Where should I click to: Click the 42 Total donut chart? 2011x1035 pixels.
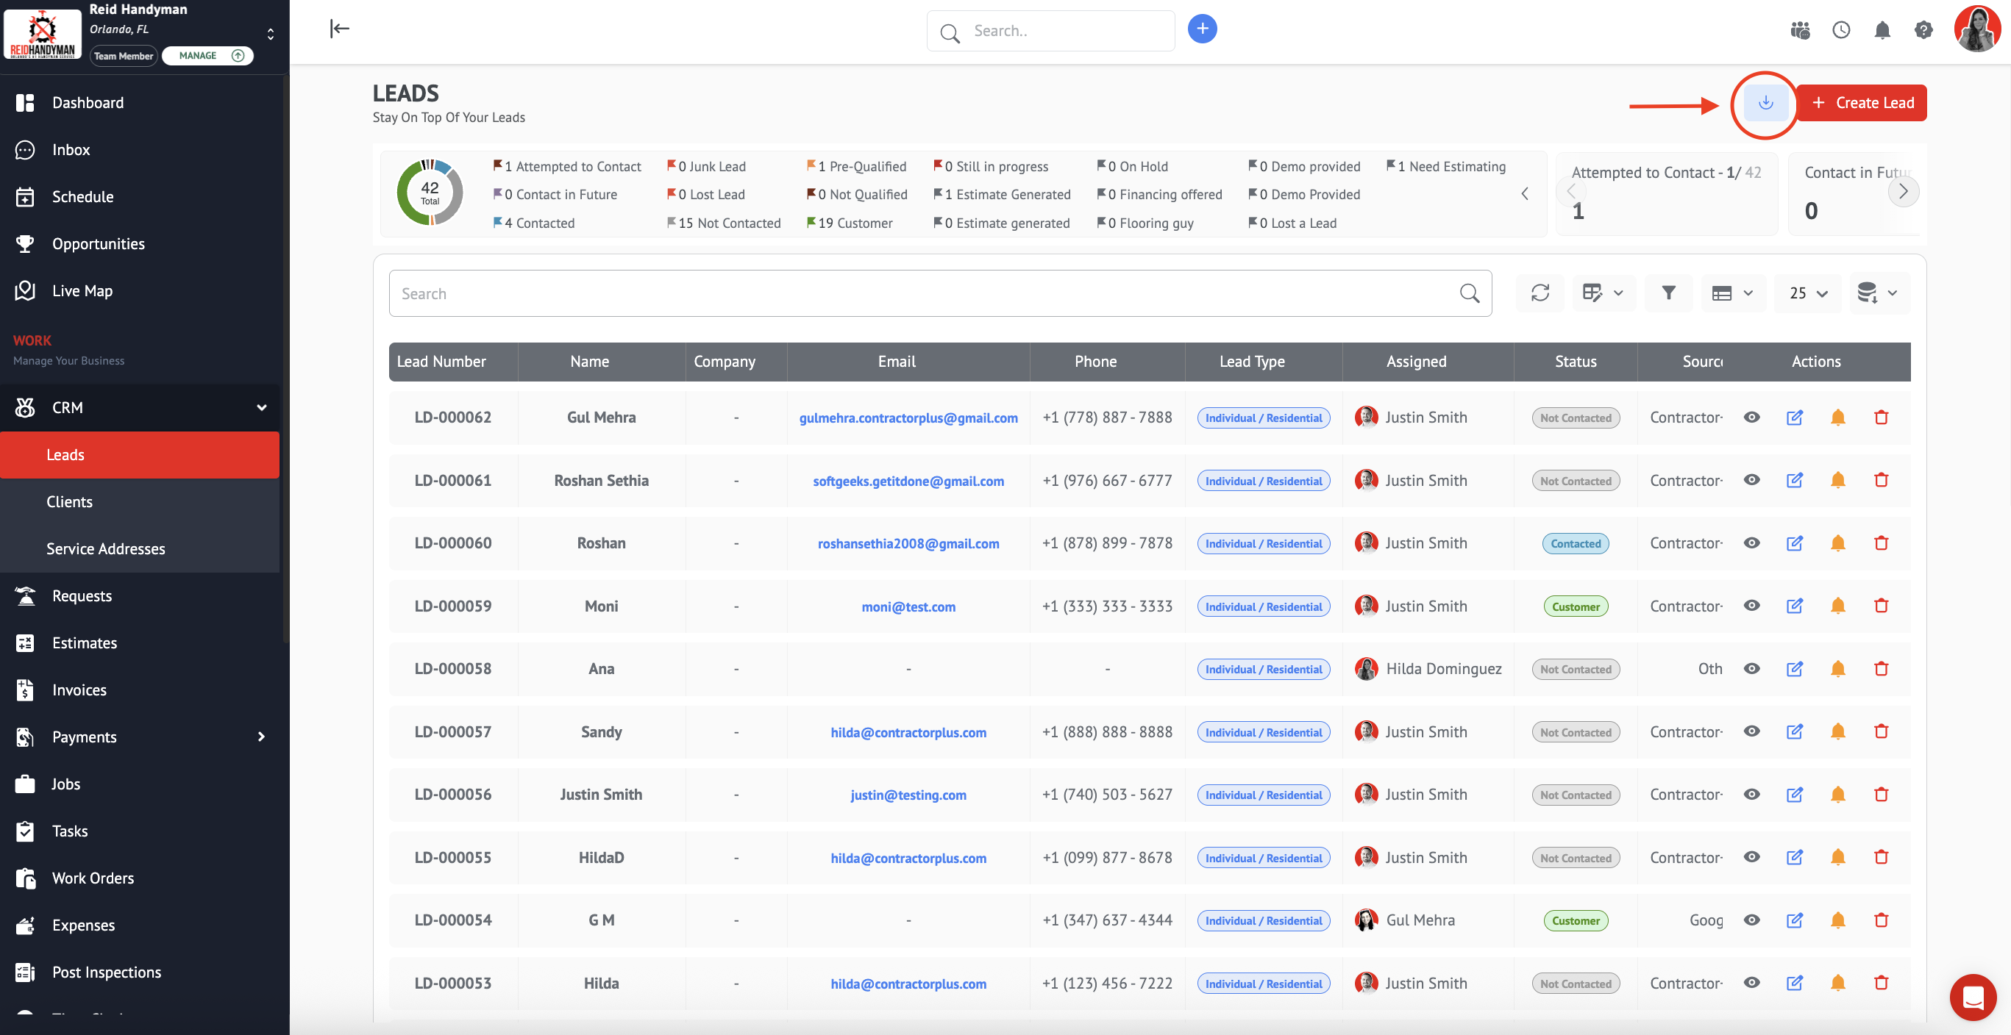click(x=430, y=193)
